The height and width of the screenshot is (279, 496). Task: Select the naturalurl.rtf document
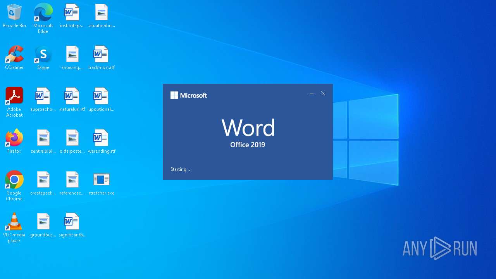[x=72, y=100]
